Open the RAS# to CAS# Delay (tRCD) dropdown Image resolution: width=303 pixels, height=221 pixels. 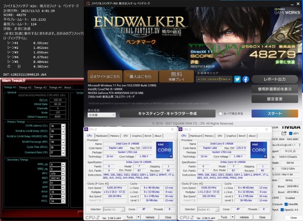click(63, 132)
